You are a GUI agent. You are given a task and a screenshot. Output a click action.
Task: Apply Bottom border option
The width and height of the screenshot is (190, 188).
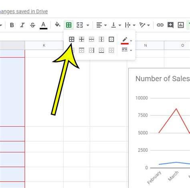(x=101, y=50)
